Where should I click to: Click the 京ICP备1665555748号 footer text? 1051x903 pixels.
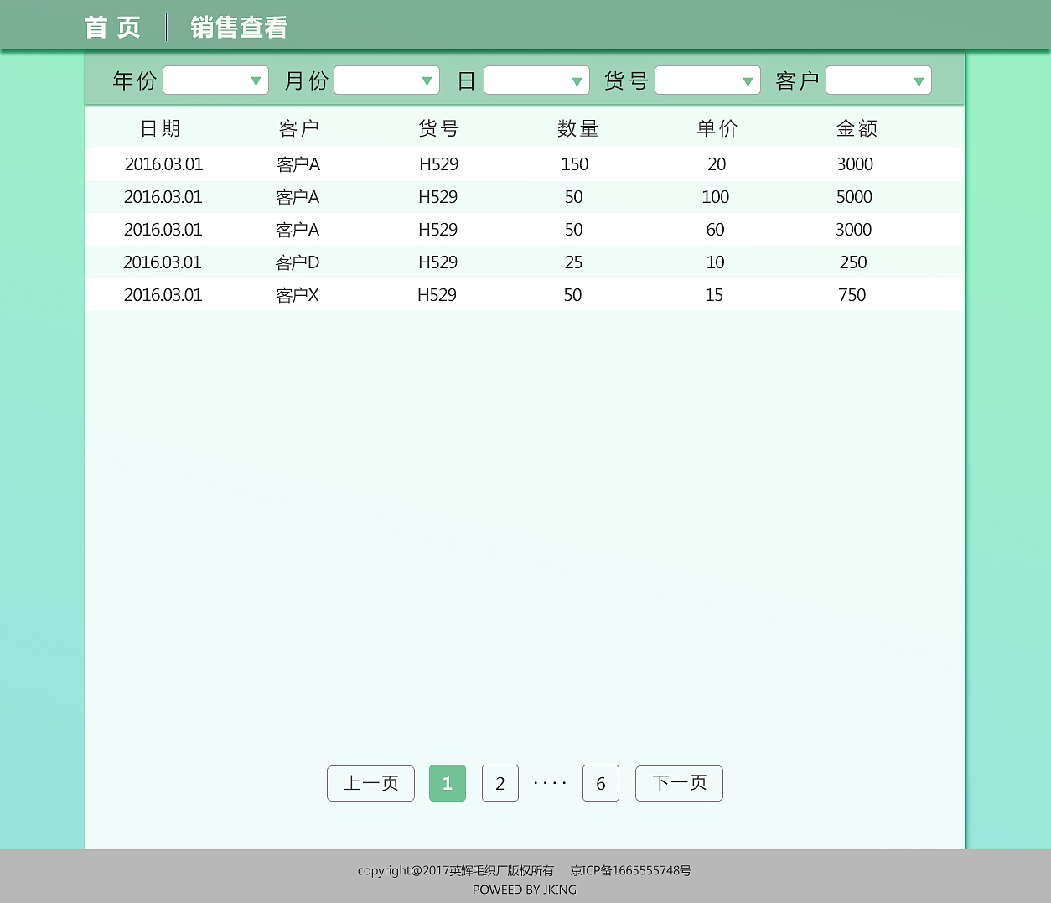pos(631,871)
